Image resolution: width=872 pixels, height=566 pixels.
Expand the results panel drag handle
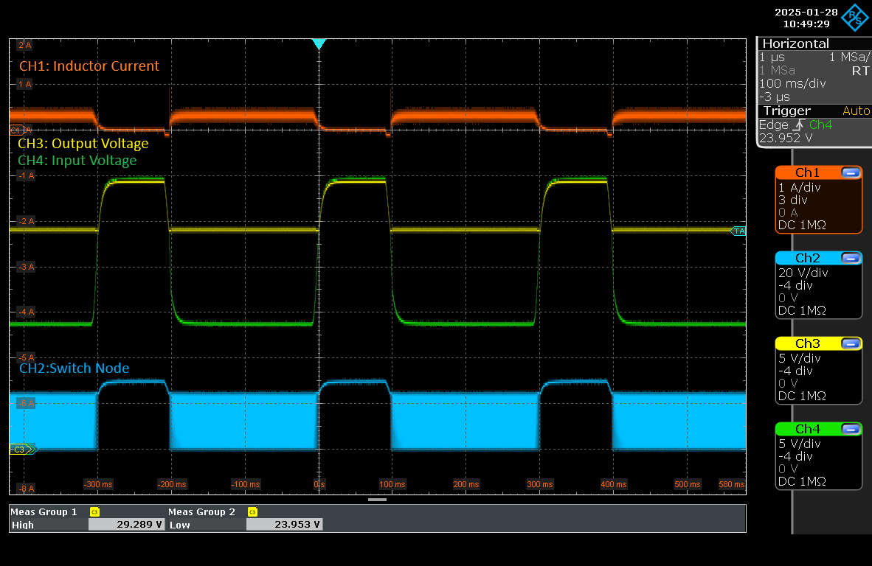point(377,499)
